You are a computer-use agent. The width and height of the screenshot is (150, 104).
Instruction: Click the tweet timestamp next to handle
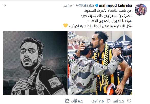(x=67, y=6)
